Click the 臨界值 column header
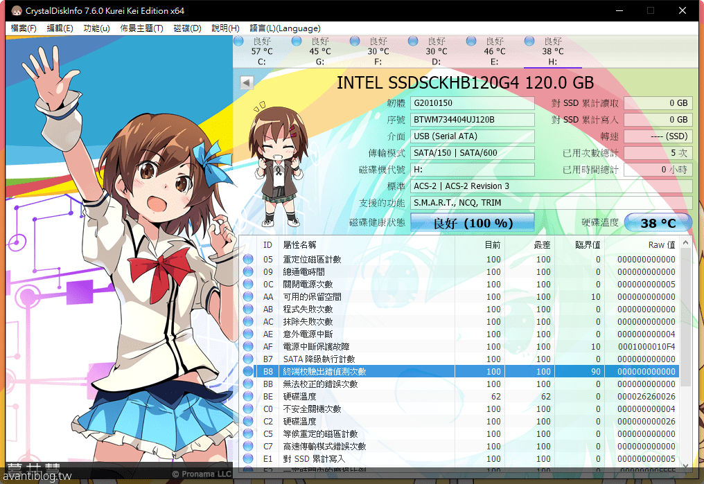 click(x=580, y=245)
